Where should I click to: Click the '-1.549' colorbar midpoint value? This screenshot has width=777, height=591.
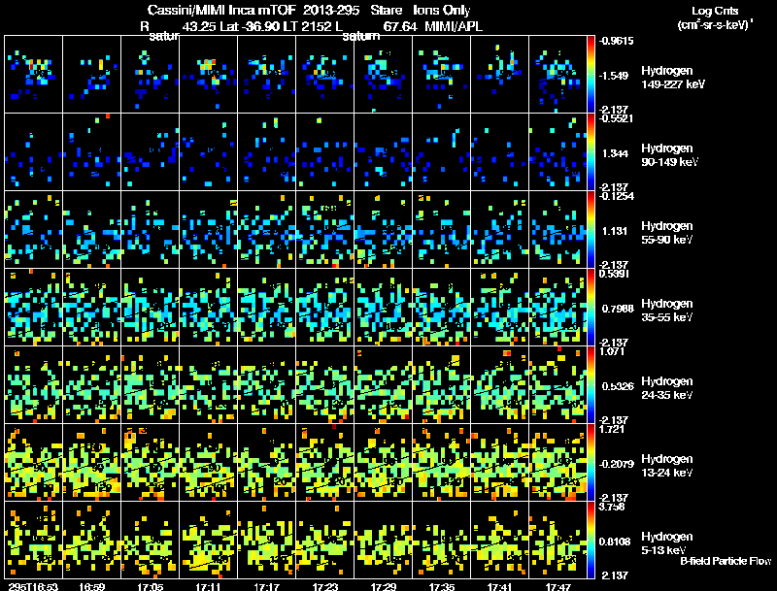point(614,76)
